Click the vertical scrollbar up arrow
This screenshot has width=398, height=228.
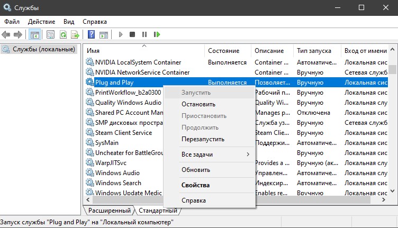coord(392,49)
